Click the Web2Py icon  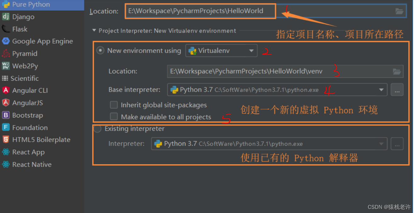6,66
